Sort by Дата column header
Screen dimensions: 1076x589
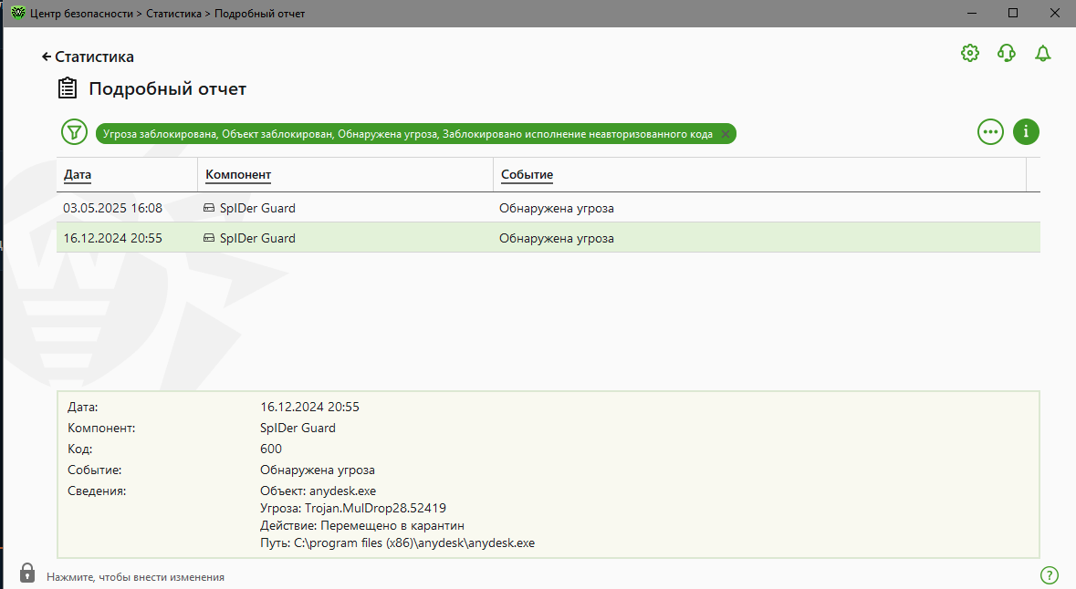[x=78, y=175]
